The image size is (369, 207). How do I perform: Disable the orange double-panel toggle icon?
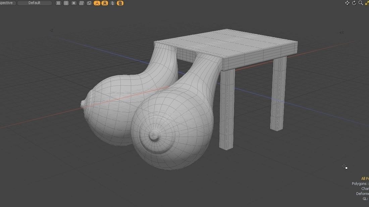click(120, 3)
